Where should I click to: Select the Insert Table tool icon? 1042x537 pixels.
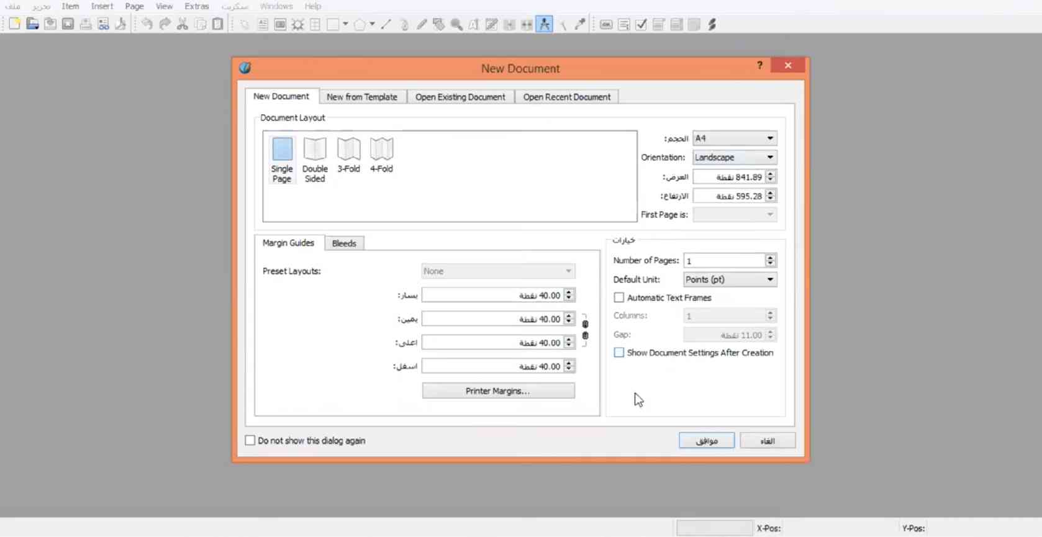[x=315, y=24]
